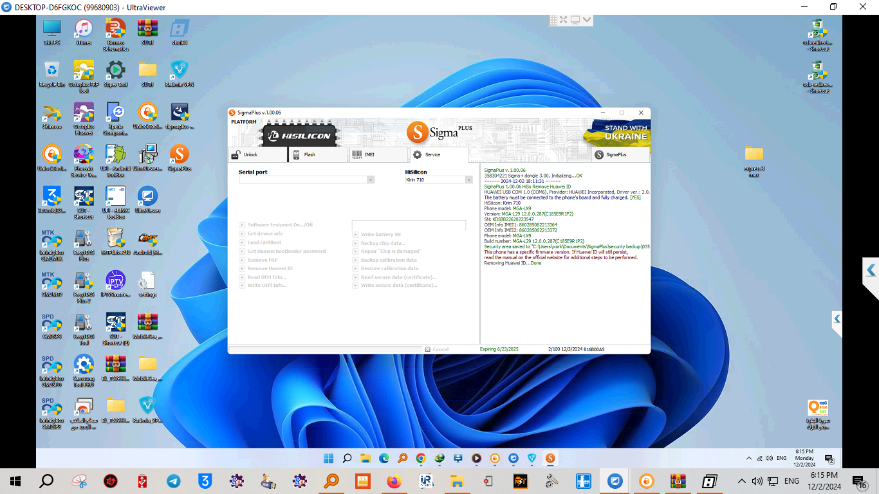The width and height of the screenshot is (879, 494).
Task: Open the 3uTools desktop shortcut
Action: click(51, 199)
